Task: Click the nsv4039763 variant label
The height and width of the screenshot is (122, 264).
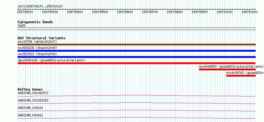Action: 245,73
